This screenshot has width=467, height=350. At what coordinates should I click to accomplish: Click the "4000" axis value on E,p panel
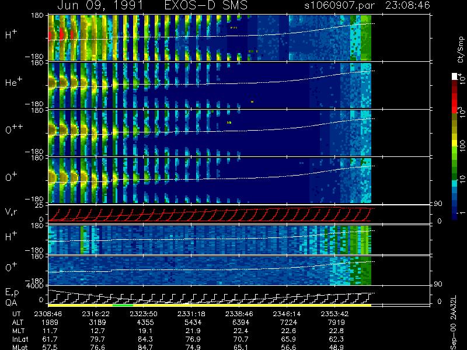point(36,286)
